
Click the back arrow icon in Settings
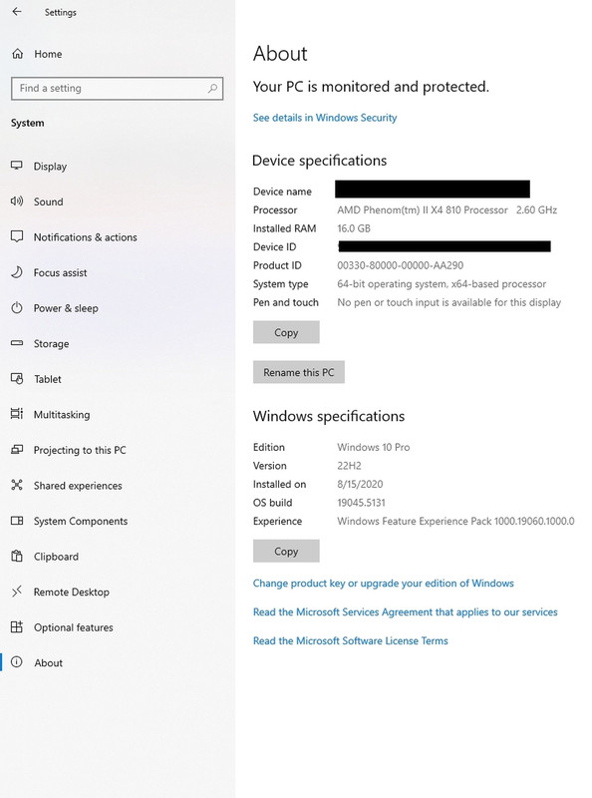[x=17, y=11]
